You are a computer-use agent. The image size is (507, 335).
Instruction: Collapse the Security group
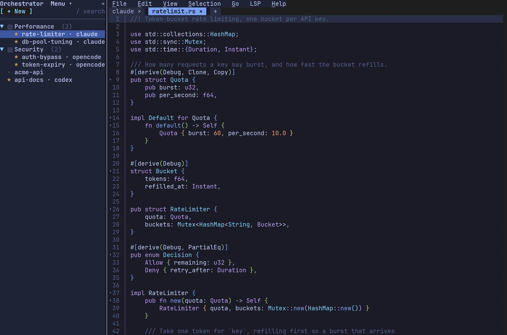click(2, 49)
